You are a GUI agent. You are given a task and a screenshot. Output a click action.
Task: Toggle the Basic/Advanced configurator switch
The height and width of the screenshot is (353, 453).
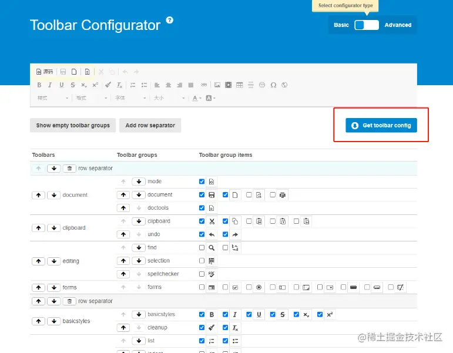[x=367, y=25]
